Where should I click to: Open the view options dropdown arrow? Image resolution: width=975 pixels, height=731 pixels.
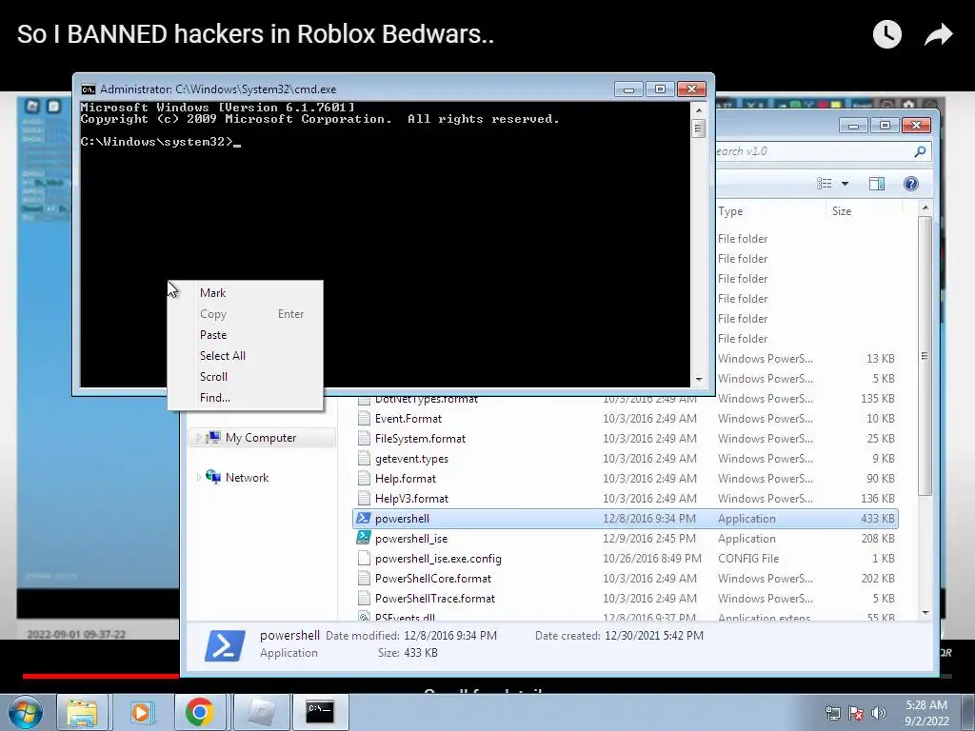click(845, 184)
